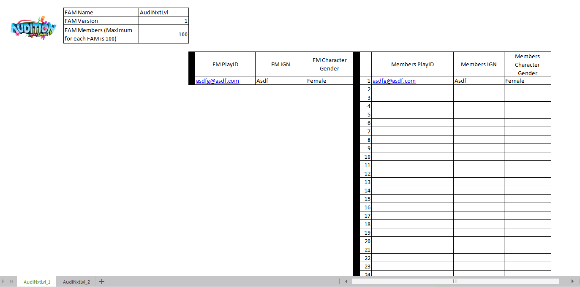Click the previous sheet navigation arrow
This screenshot has height=287, width=580.
tap(4, 282)
